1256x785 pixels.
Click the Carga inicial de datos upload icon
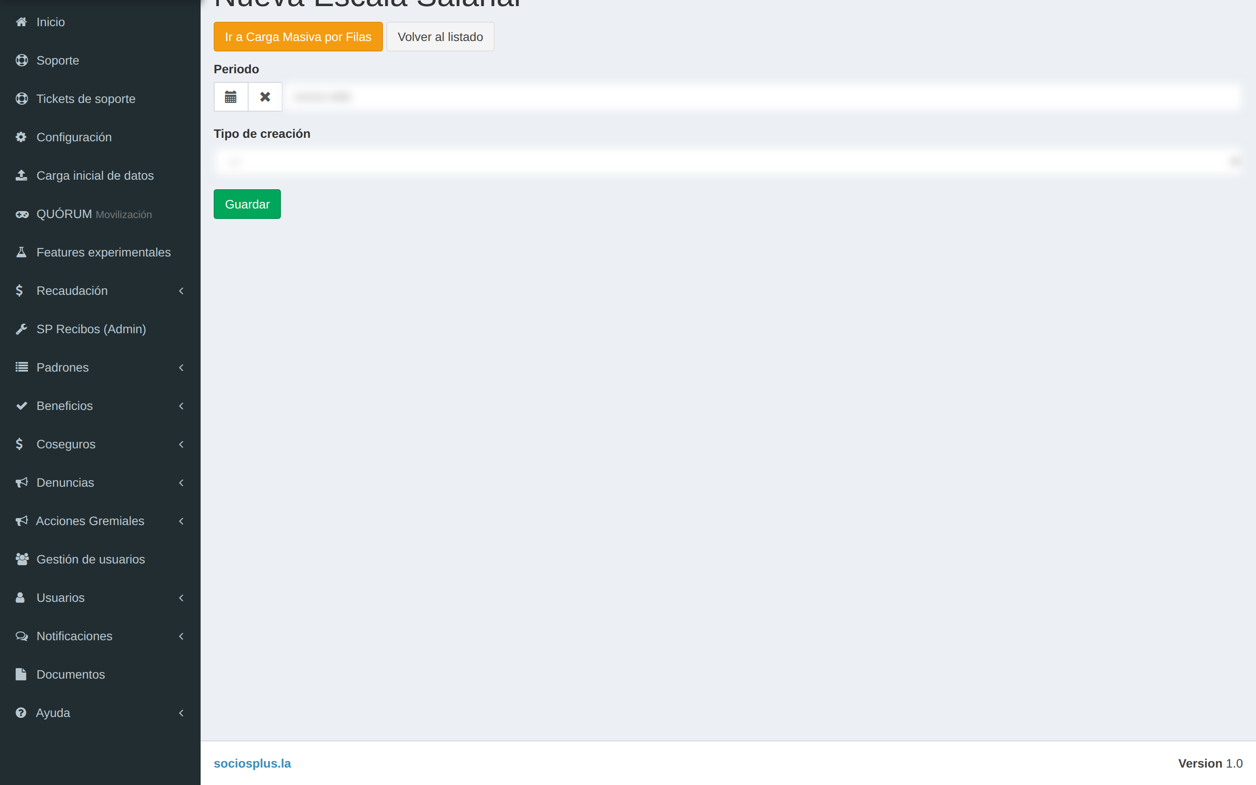(21, 175)
